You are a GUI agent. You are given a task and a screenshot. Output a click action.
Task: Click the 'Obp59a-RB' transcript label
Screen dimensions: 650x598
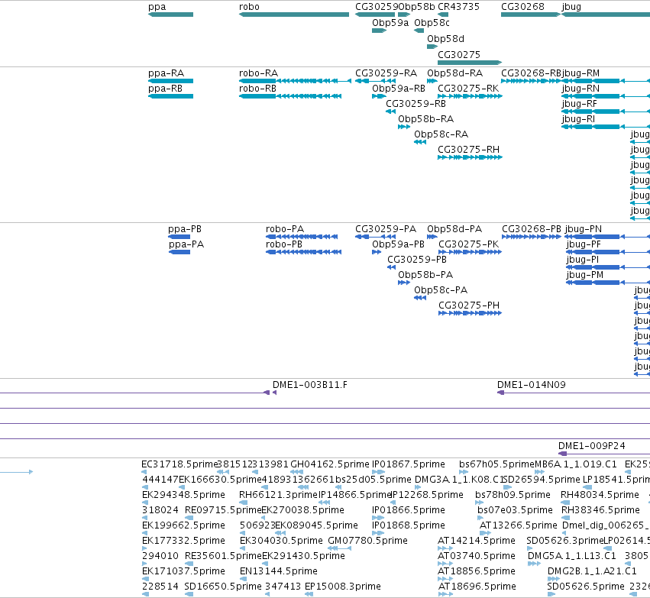[399, 89]
